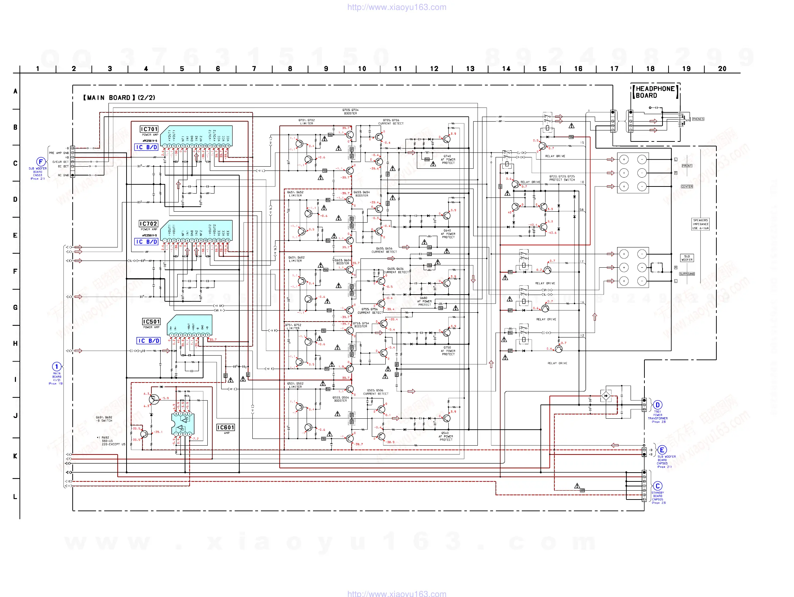This screenshot has width=794, height=597.
Task: Click the HEADPHONE BOARD title label
Action: tap(655, 92)
